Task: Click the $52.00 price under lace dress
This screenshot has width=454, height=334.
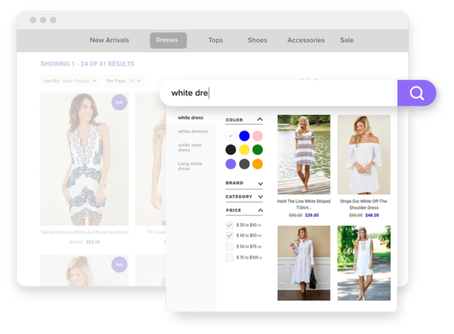Action: (x=93, y=242)
